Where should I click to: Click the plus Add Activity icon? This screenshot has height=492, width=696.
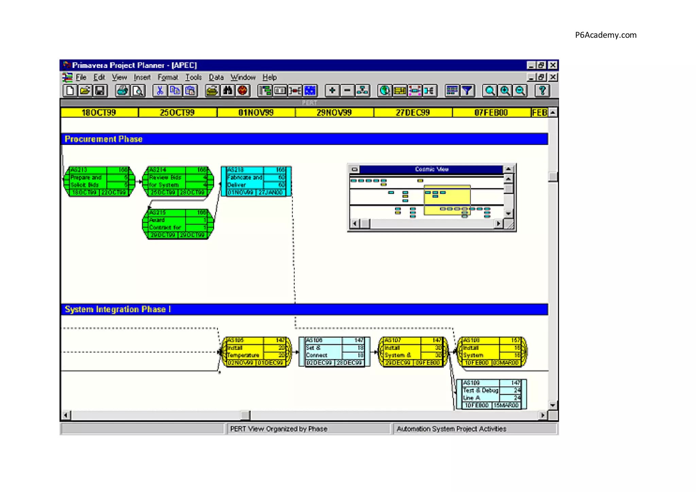(x=332, y=91)
